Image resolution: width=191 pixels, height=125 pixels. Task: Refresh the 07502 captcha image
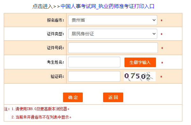point(140,76)
